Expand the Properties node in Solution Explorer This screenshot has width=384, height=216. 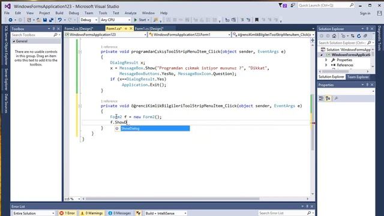tap(326, 60)
